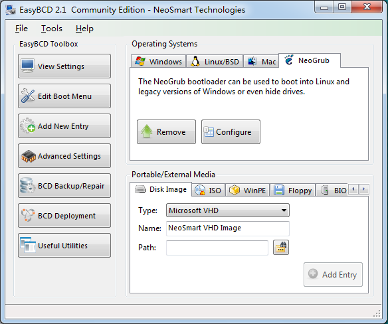Open Advanced Settings chip icon button
The width and height of the screenshot is (388, 324).
(64, 156)
